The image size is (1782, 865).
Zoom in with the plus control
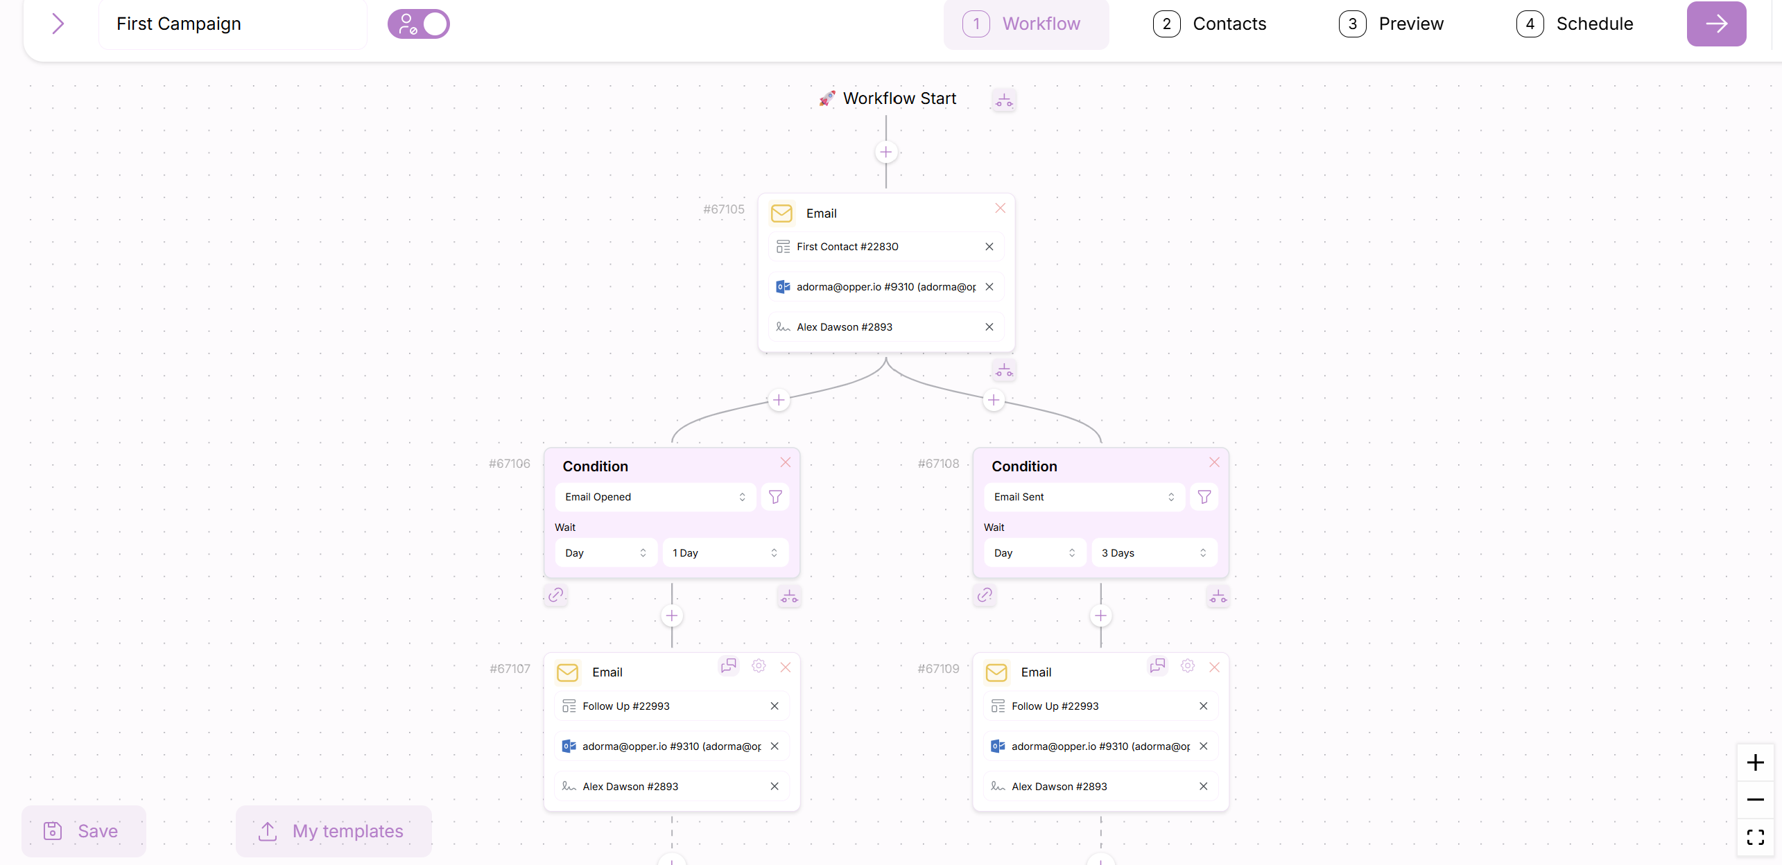pyautogui.click(x=1755, y=762)
